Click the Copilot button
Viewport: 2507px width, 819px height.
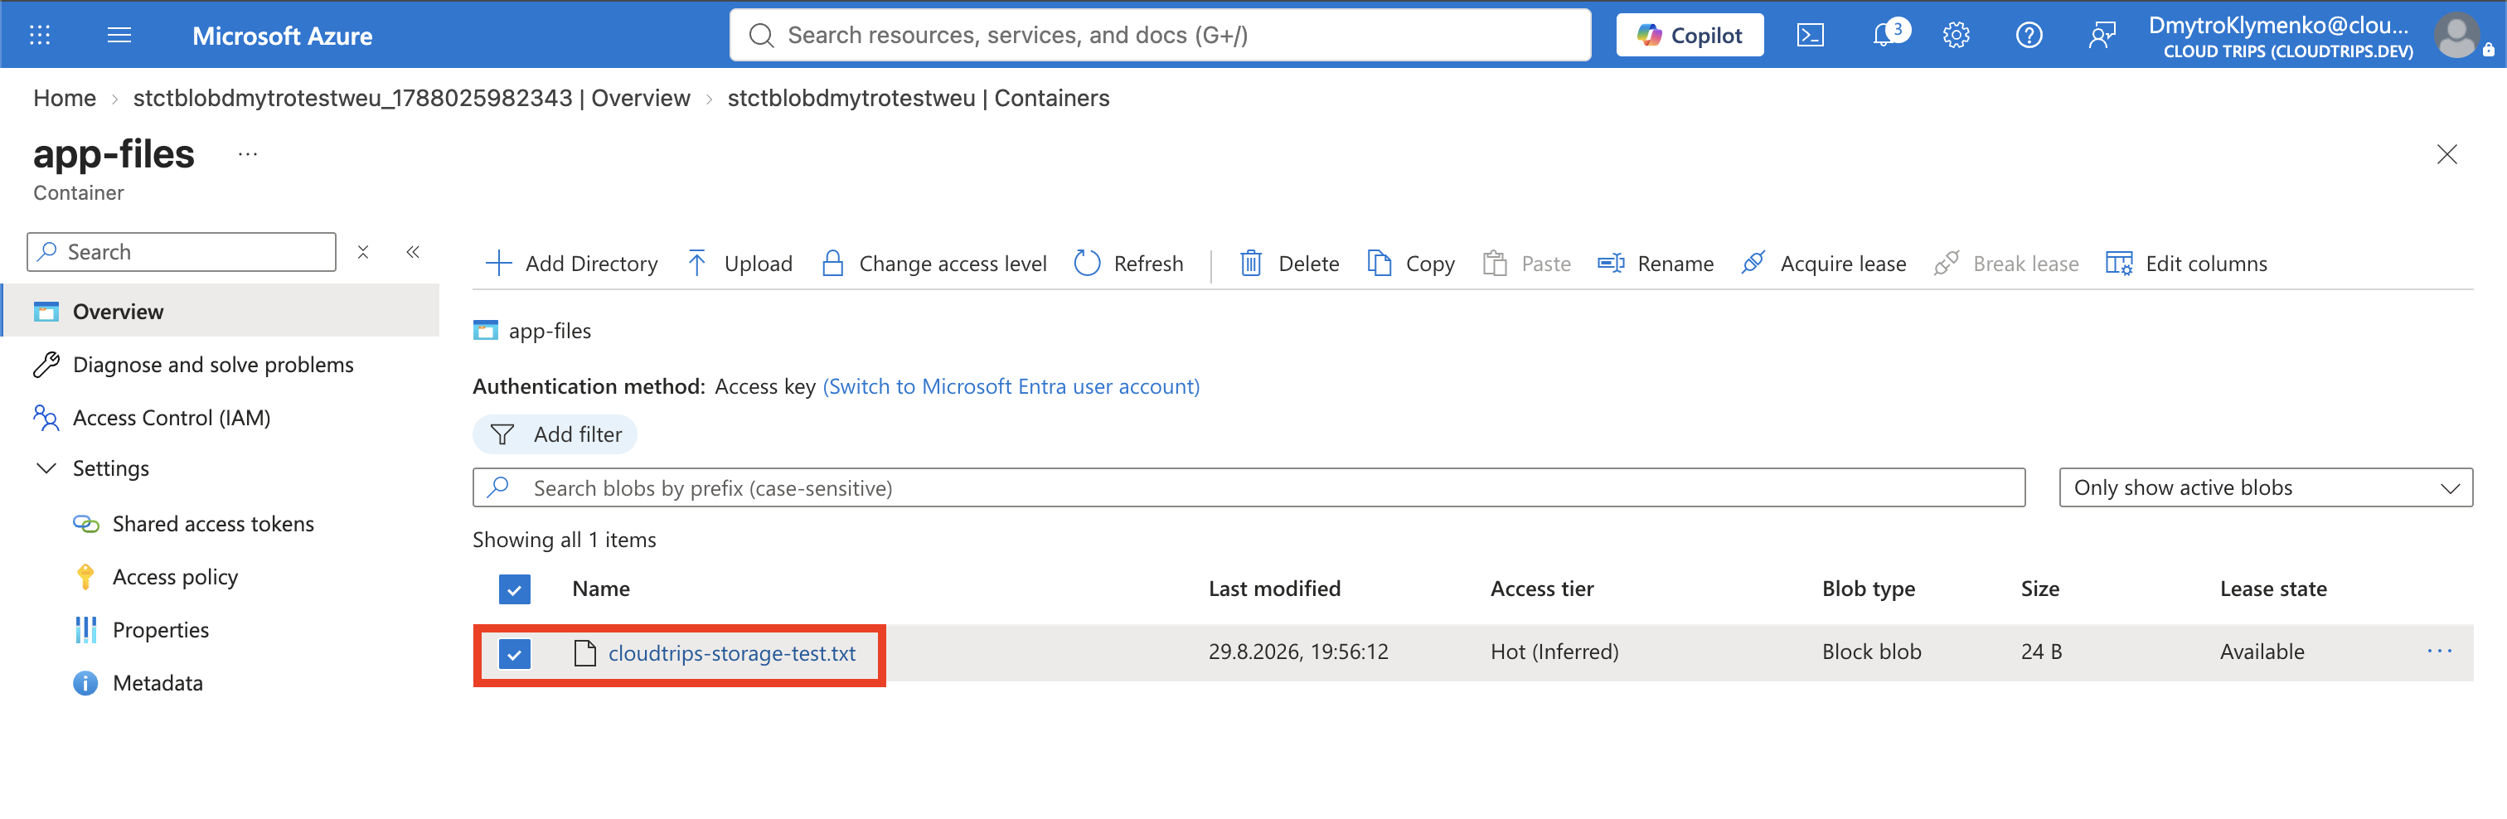(1690, 35)
